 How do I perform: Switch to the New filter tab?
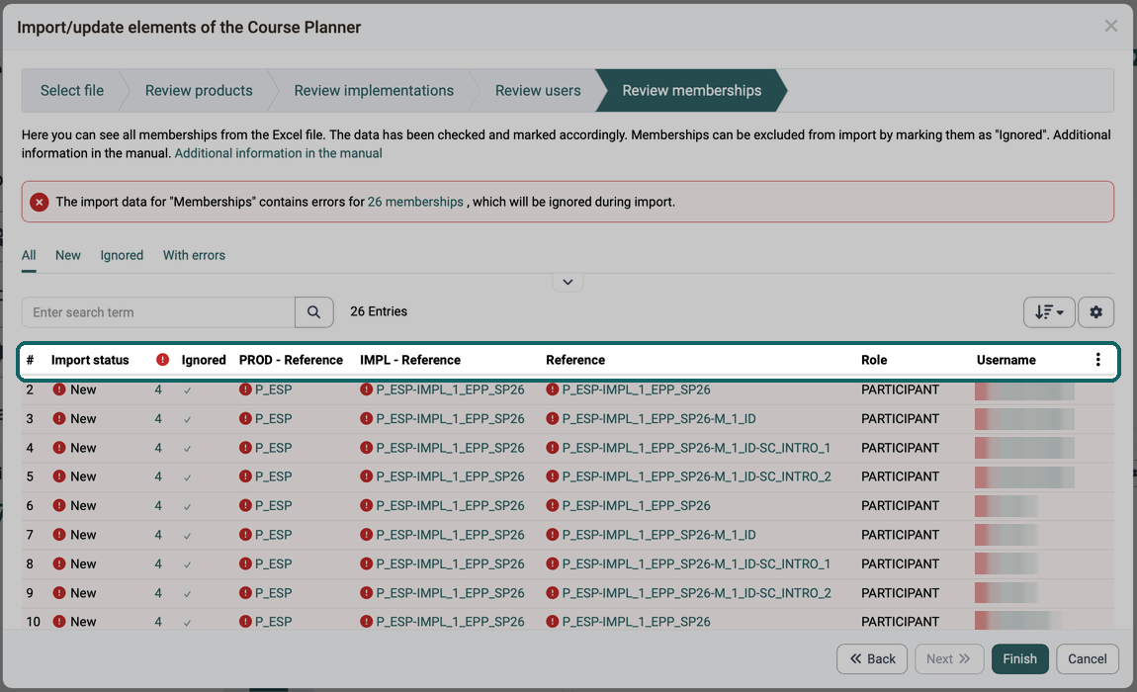click(x=68, y=255)
